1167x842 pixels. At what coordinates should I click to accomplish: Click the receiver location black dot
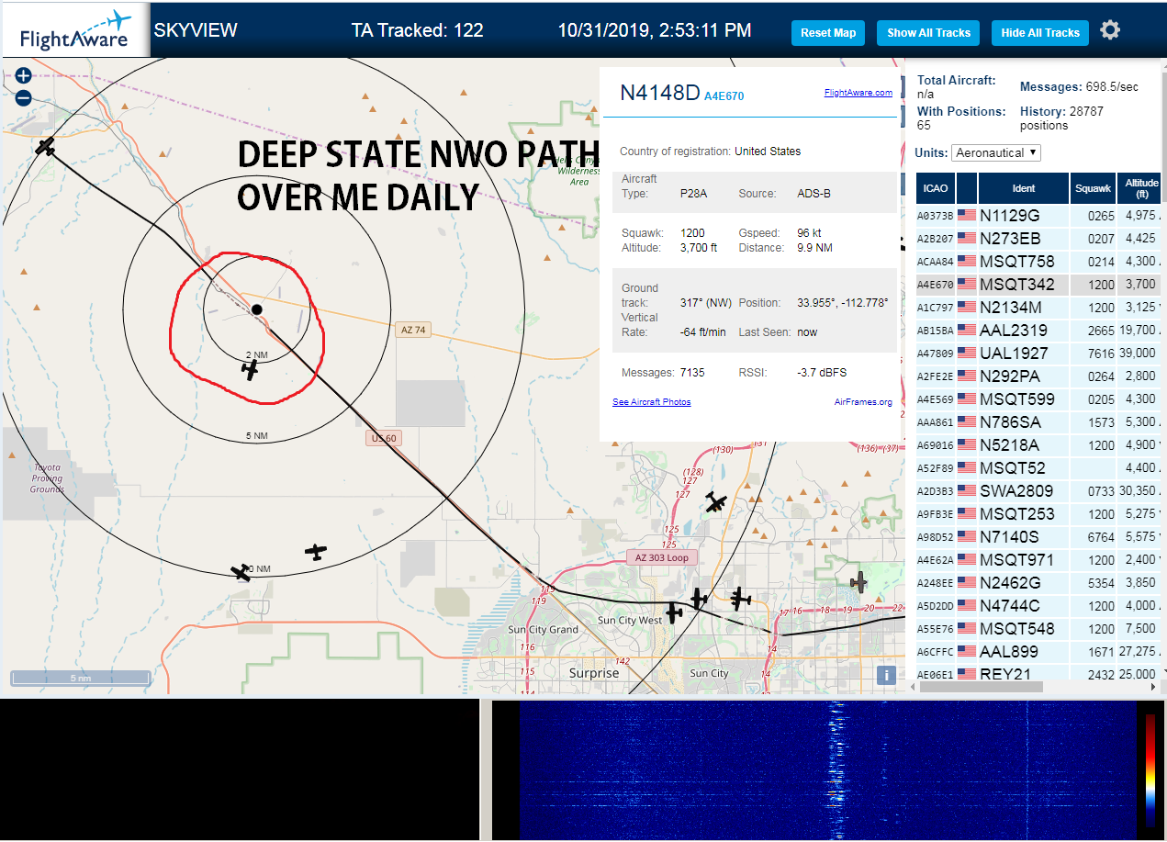tap(257, 309)
